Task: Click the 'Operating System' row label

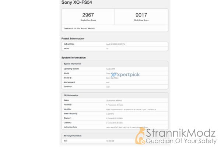Action: [71, 69]
